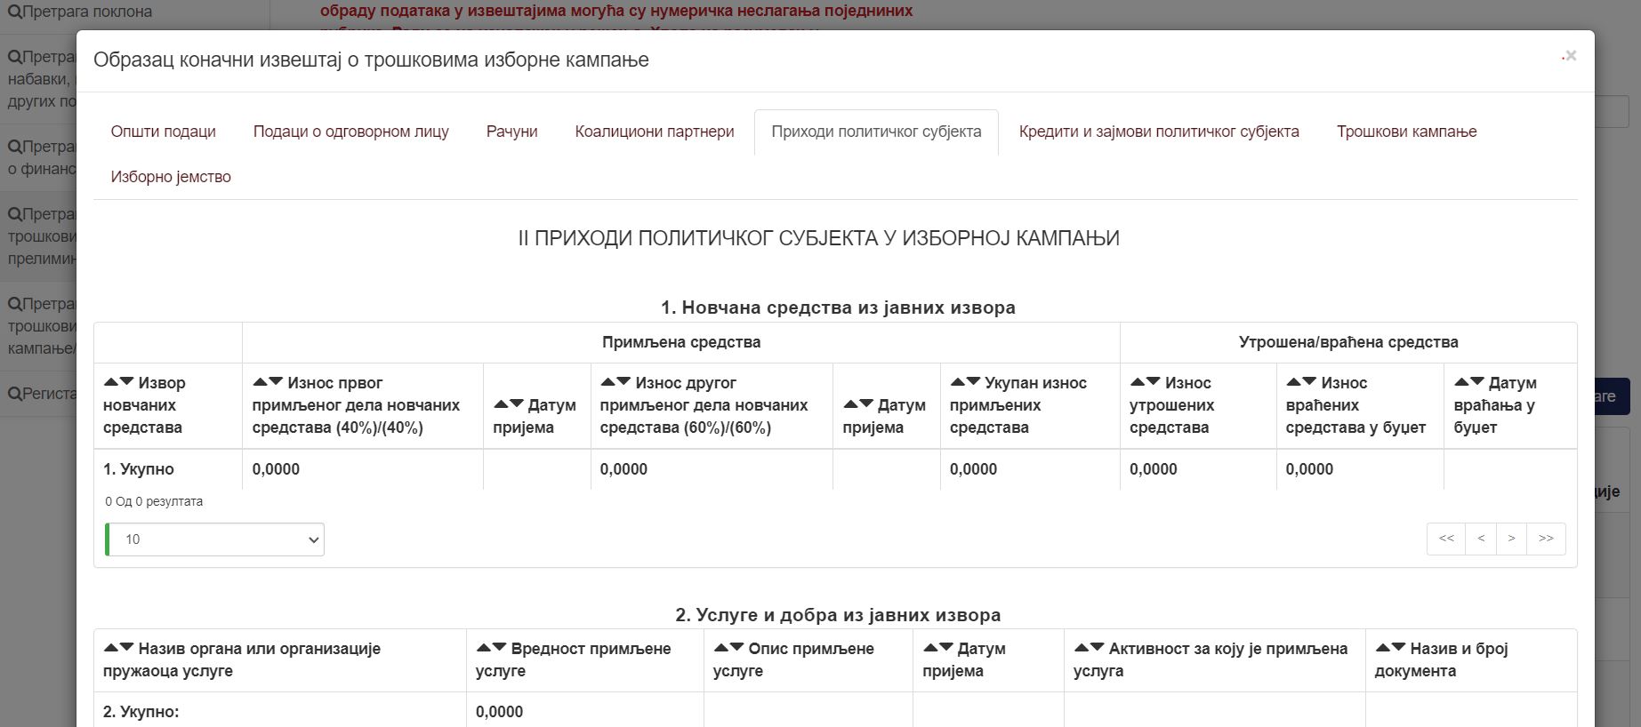Screen dimensions: 1641x727
Task: Sort second Датум пријема column after 60% amount
Action: point(858,404)
